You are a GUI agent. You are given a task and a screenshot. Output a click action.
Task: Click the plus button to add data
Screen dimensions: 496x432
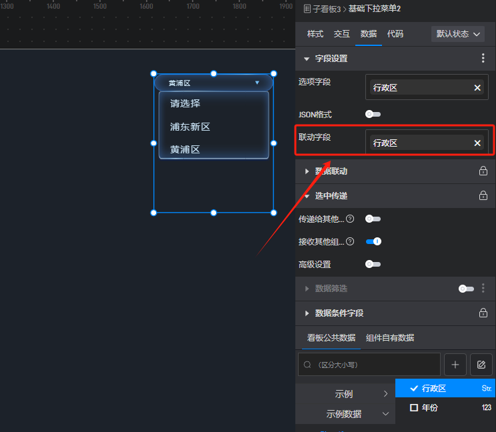[455, 365]
